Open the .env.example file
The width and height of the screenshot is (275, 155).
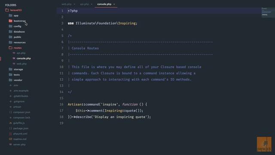pyautogui.click(x=21, y=91)
